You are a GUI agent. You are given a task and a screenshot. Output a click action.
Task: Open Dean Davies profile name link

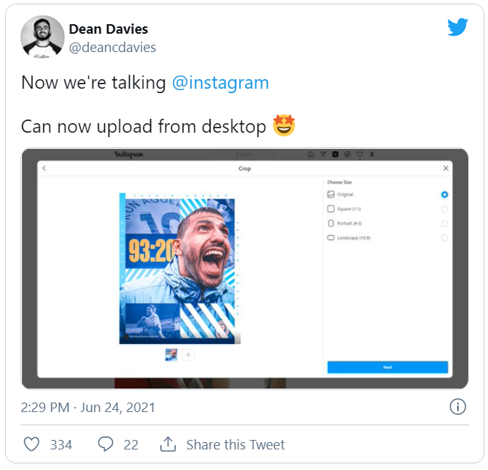point(108,29)
